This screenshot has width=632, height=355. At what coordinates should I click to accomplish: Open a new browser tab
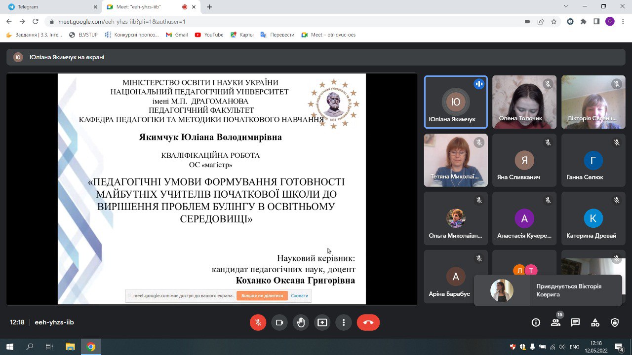tap(209, 7)
